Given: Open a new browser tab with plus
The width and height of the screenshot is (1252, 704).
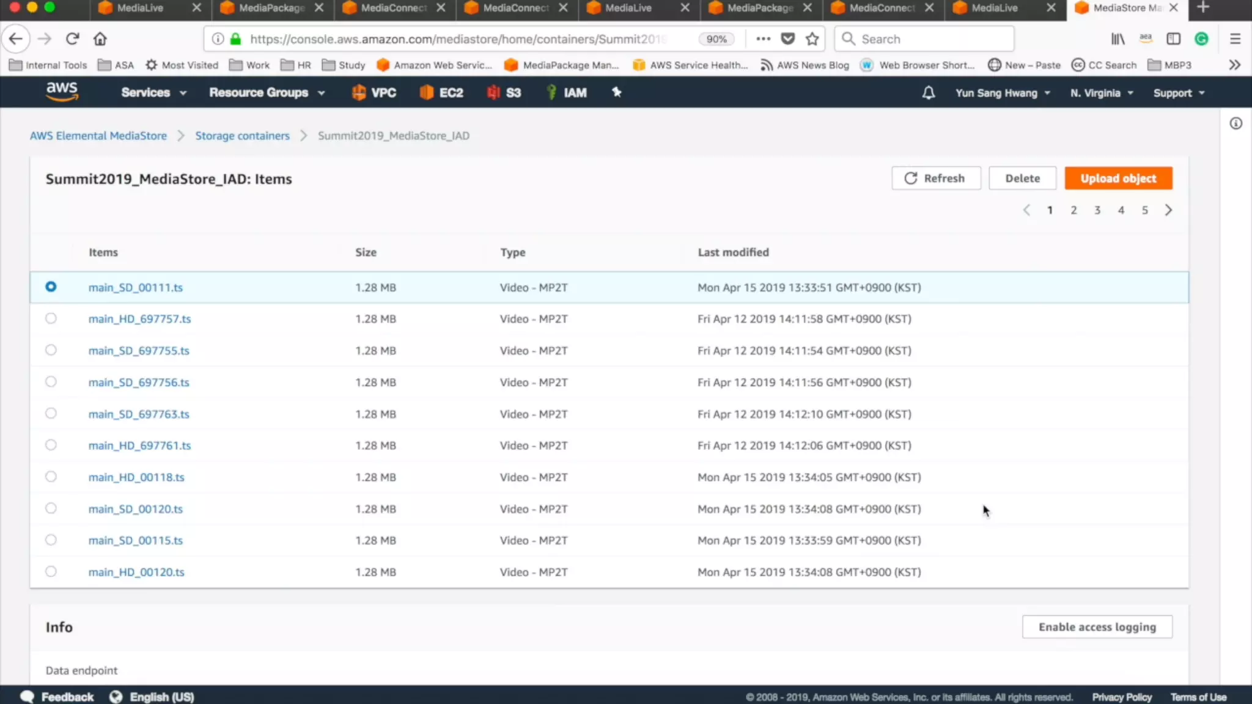Looking at the screenshot, I should 1203,7.
